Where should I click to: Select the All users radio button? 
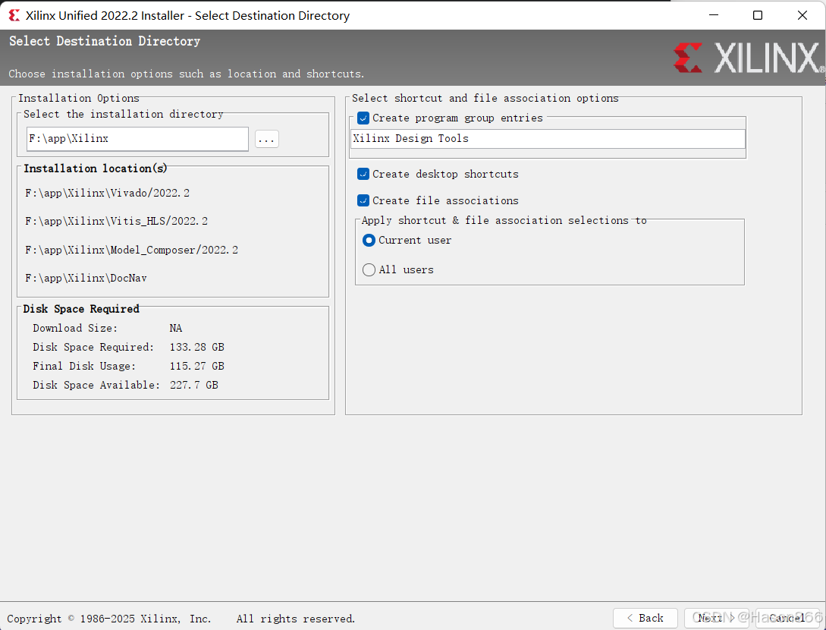tap(369, 270)
